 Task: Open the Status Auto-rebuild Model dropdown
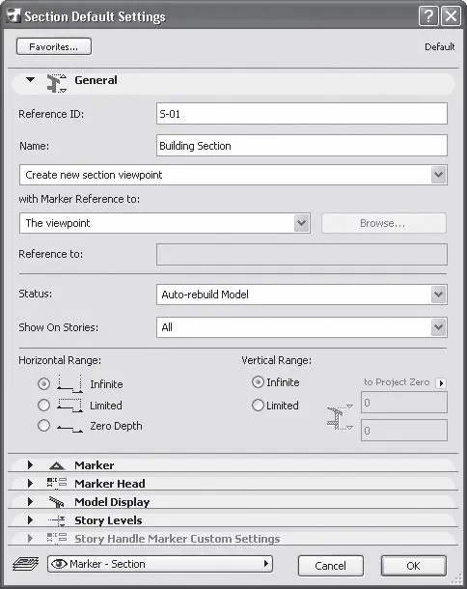point(301,294)
